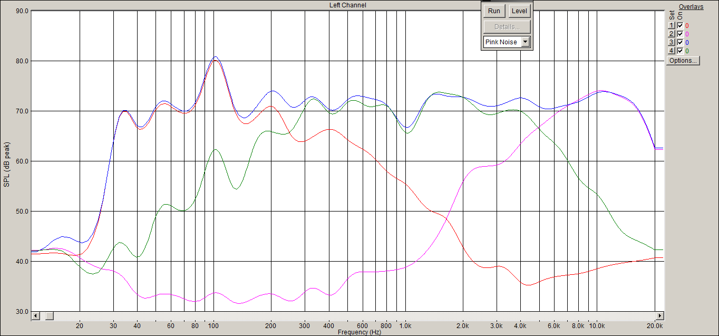Click the 60.0 SPL axis value
This screenshot has width=719, height=336.
coord(22,161)
